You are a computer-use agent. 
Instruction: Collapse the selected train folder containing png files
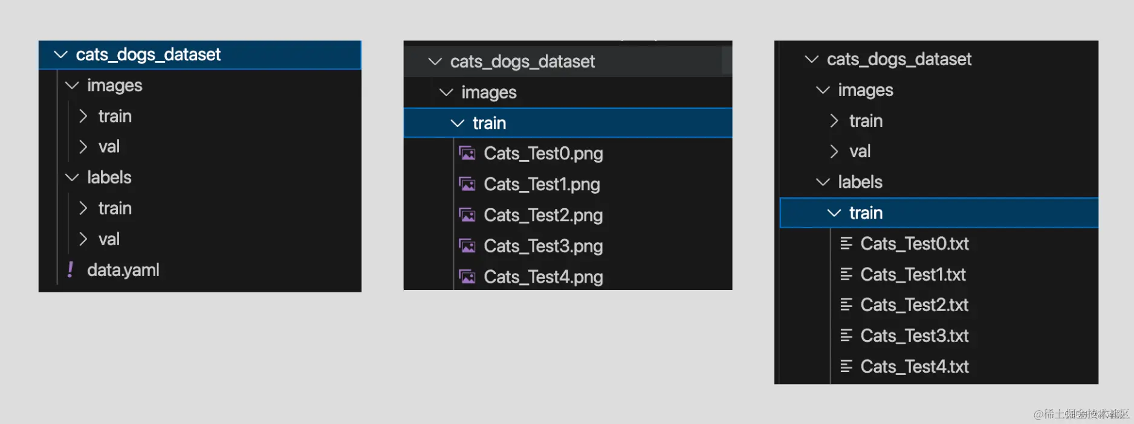458,123
